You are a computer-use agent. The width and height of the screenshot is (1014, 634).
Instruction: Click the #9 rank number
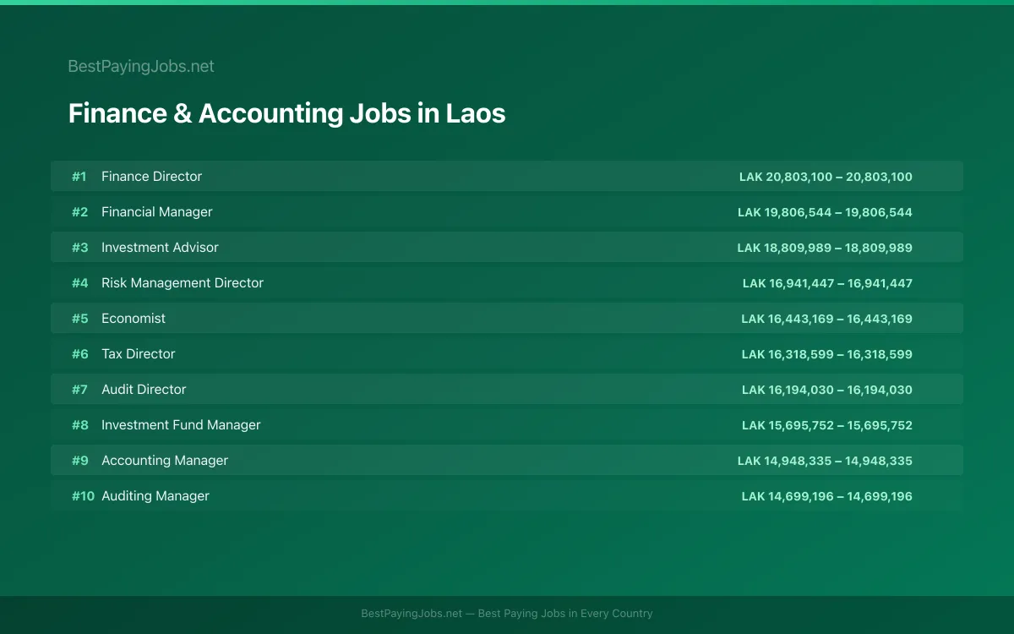click(79, 461)
